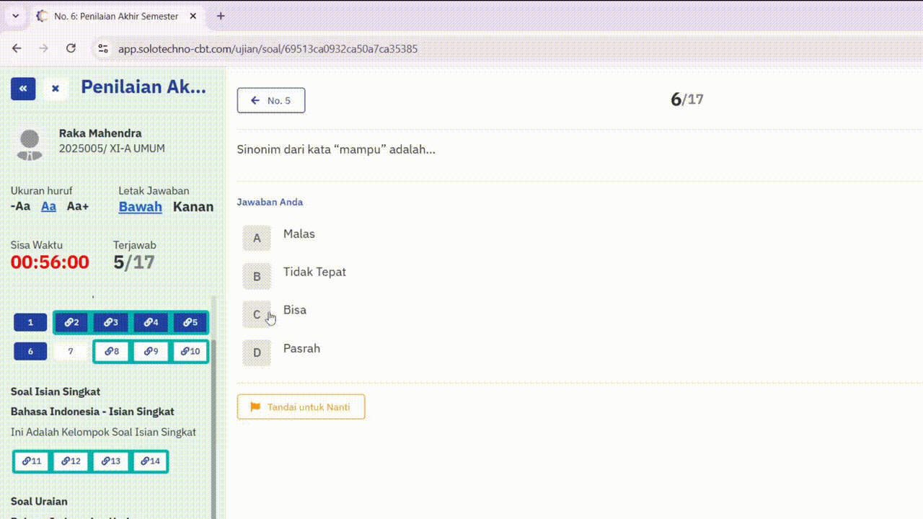Jump to linked question 2
The height and width of the screenshot is (519, 923).
tap(71, 322)
